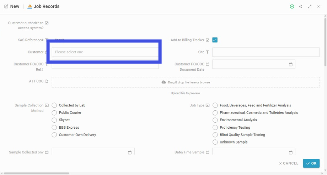This screenshot has width=327, height=175.
Task: Open calendar for PO/COC Document Date
Action: [290, 64]
